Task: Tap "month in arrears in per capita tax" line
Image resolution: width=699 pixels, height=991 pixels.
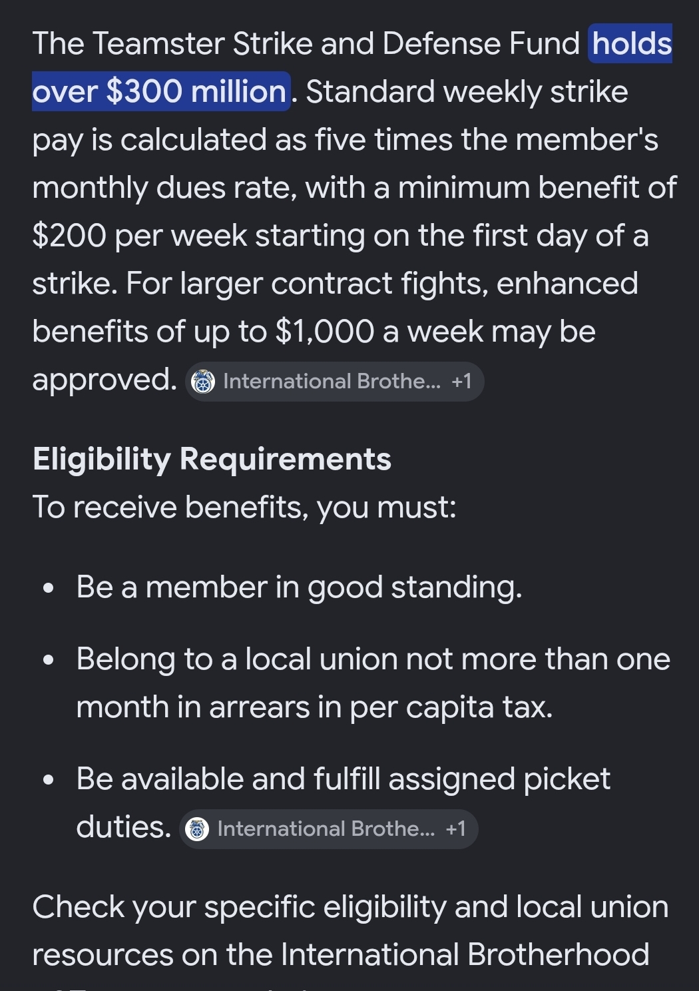Action: pos(314,707)
